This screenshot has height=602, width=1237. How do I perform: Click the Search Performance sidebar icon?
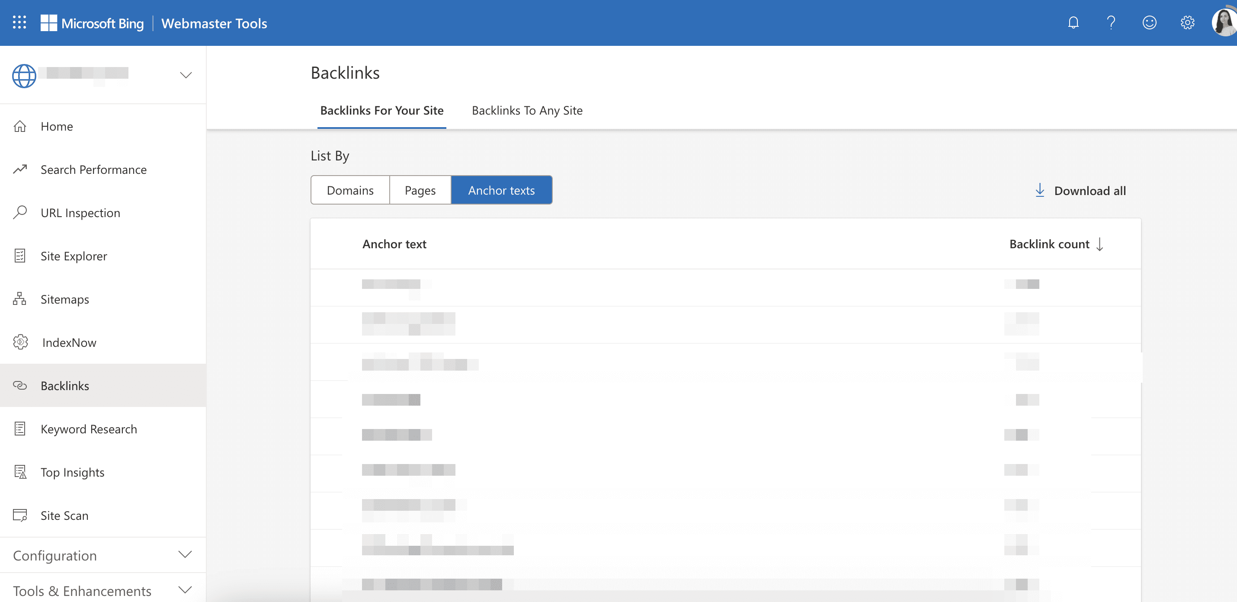[x=21, y=168]
